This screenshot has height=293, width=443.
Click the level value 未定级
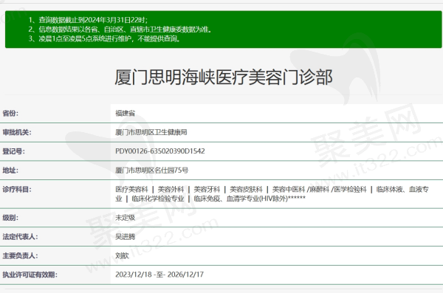click(x=126, y=218)
